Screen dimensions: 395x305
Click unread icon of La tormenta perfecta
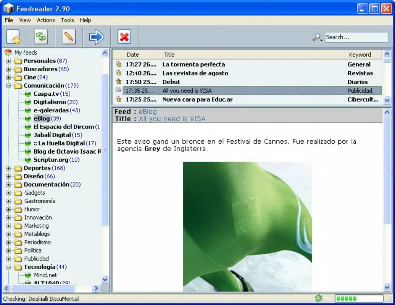118,64
